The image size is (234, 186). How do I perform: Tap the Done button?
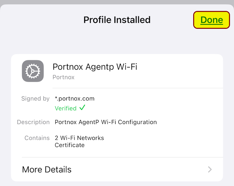click(211, 20)
